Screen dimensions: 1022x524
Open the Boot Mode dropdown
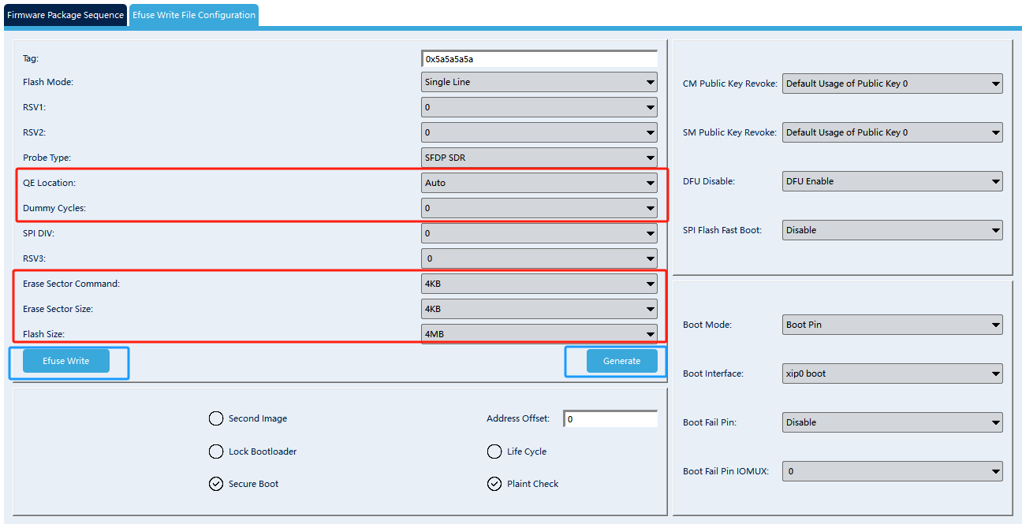[893, 325]
